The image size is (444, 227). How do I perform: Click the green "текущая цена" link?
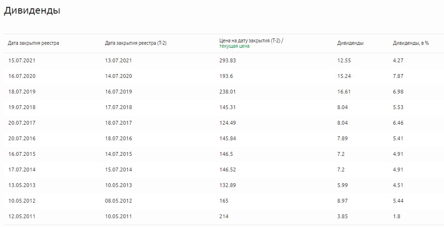point(234,46)
